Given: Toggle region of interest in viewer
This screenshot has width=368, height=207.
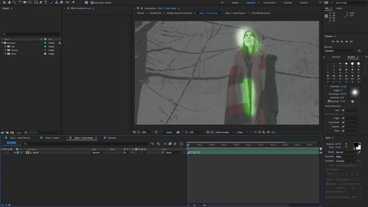Looking at the screenshot, I should [208, 132].
